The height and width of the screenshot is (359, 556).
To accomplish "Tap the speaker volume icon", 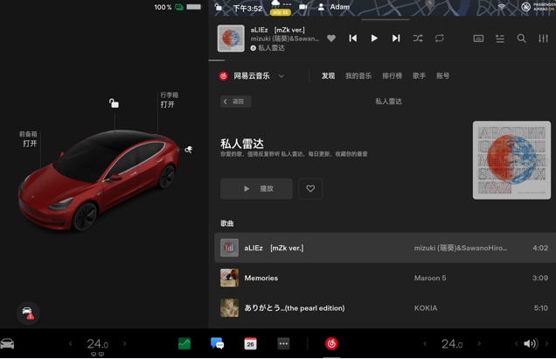I will [x=531, y=344].
